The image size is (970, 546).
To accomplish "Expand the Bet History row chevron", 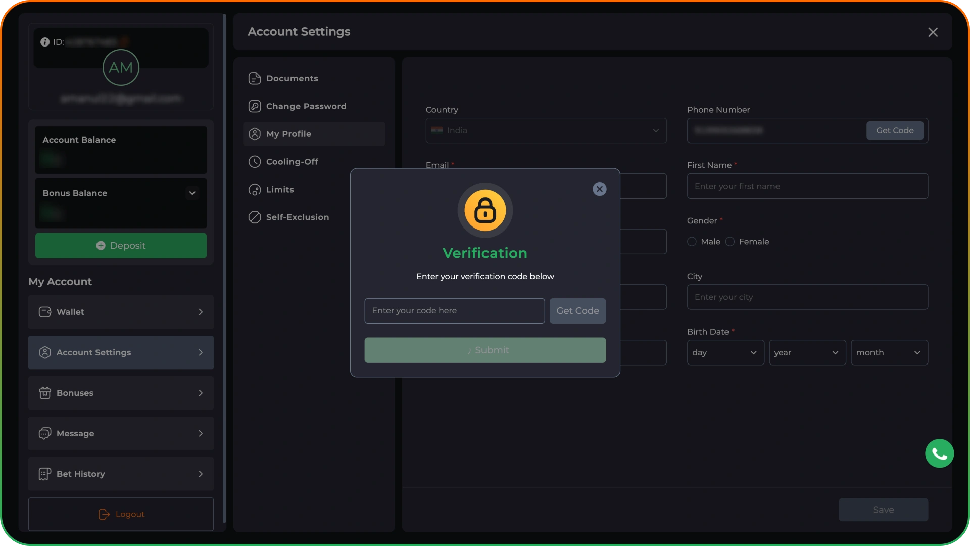I will click(x=201, y=474).
